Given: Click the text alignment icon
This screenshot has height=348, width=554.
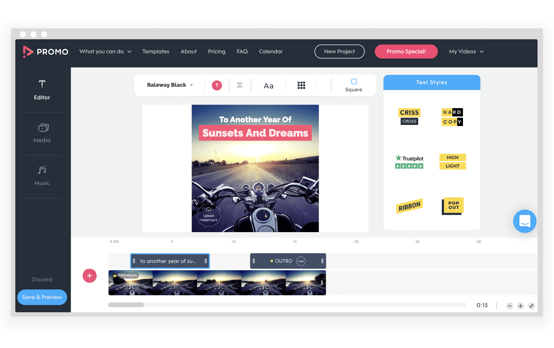Looking at the screenshot, I should (x=240, y=85).
